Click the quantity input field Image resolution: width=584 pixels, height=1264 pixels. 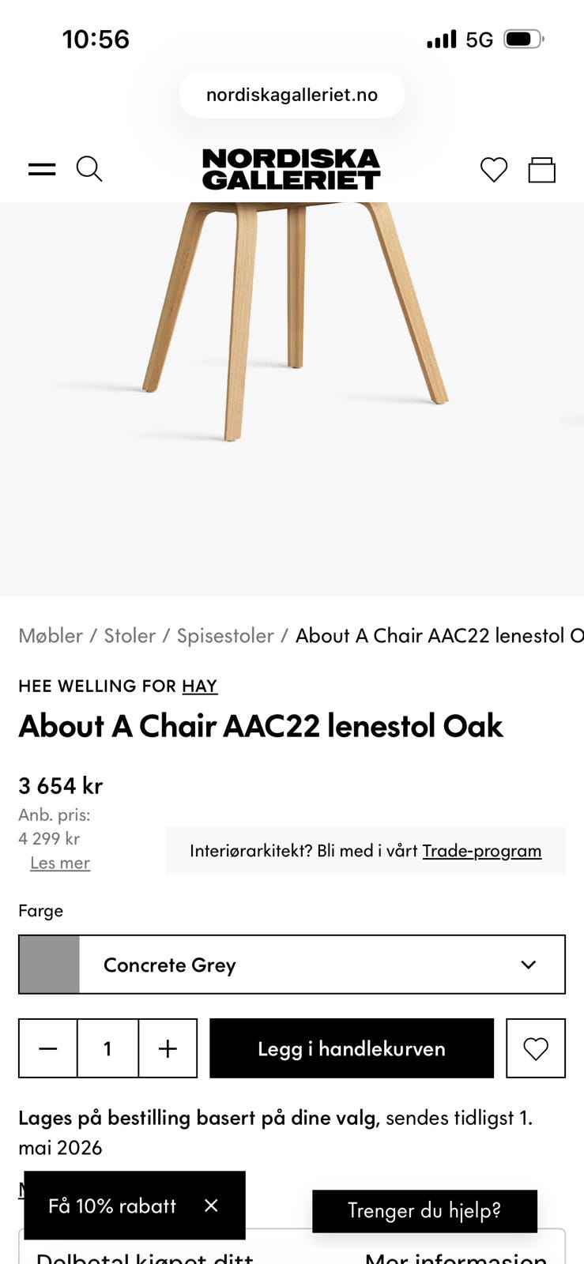click(108, 1048)
